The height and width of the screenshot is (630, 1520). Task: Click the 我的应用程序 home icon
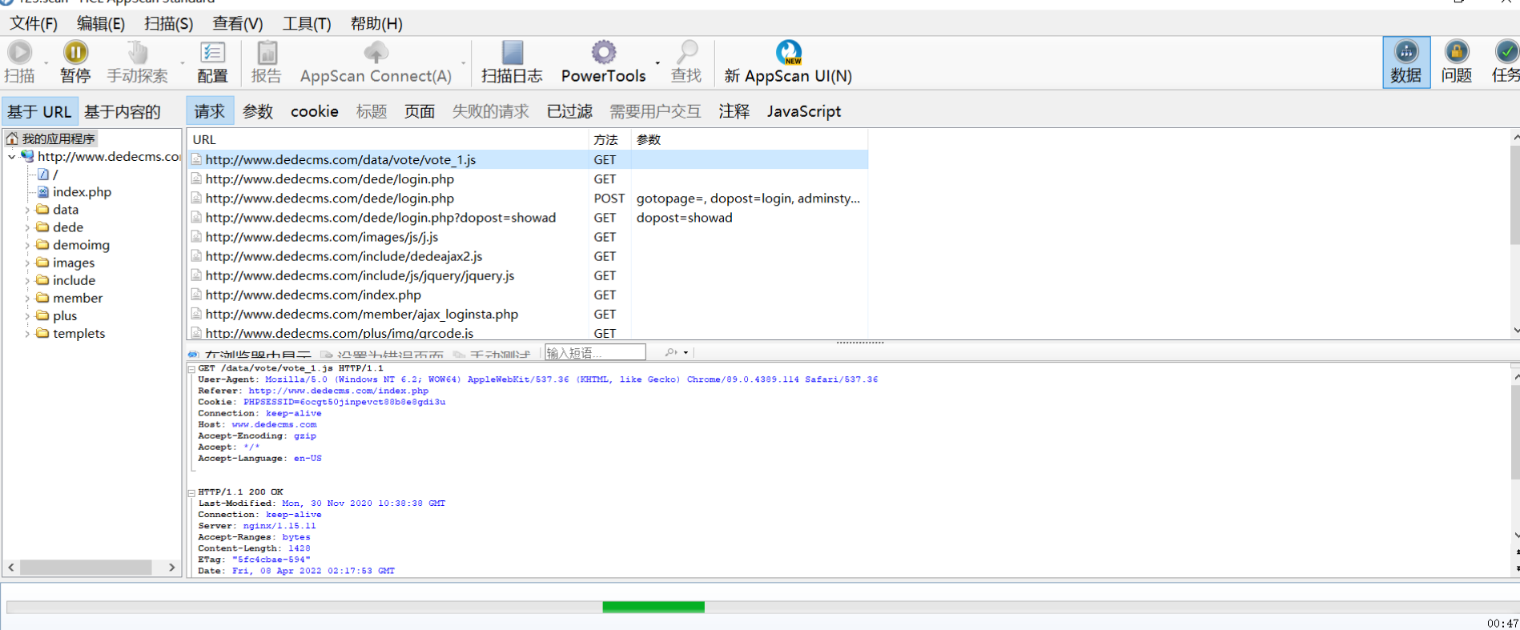click(12, 138)
